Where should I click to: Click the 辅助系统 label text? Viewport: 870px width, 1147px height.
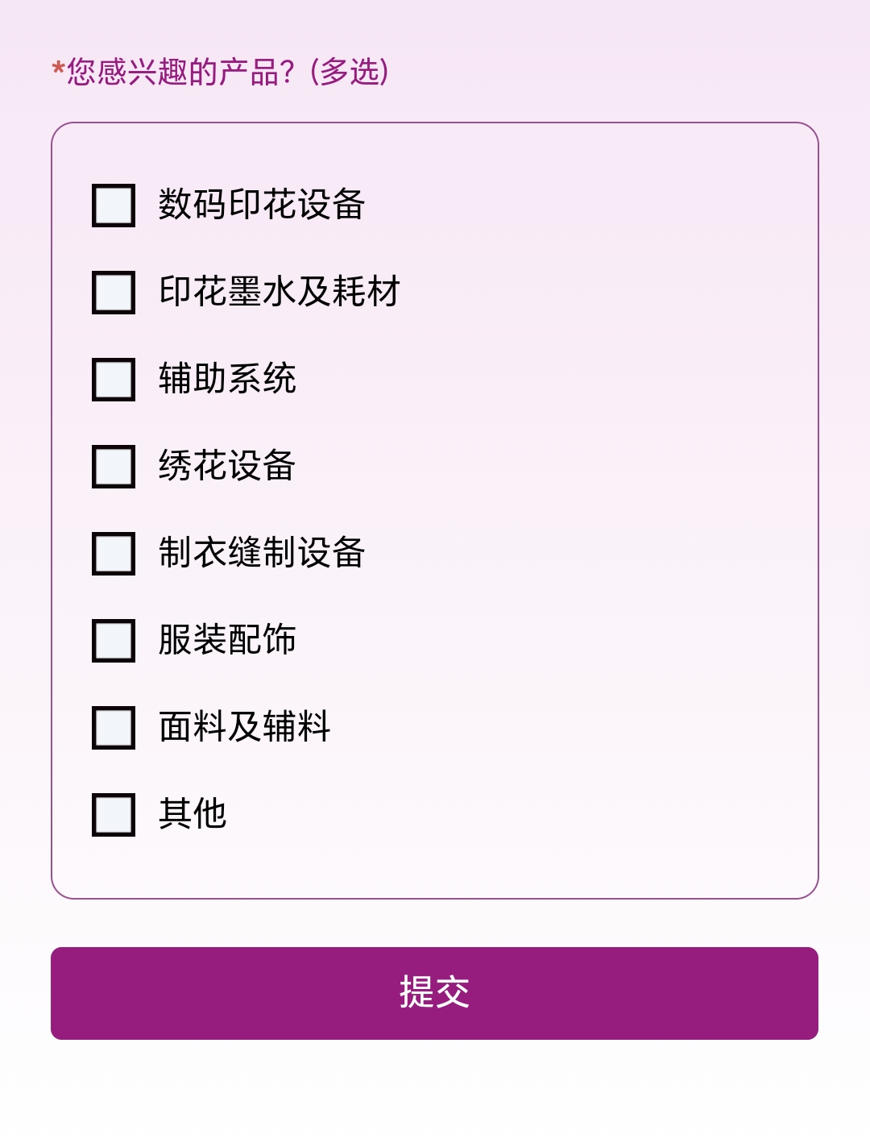coord(227,378)
